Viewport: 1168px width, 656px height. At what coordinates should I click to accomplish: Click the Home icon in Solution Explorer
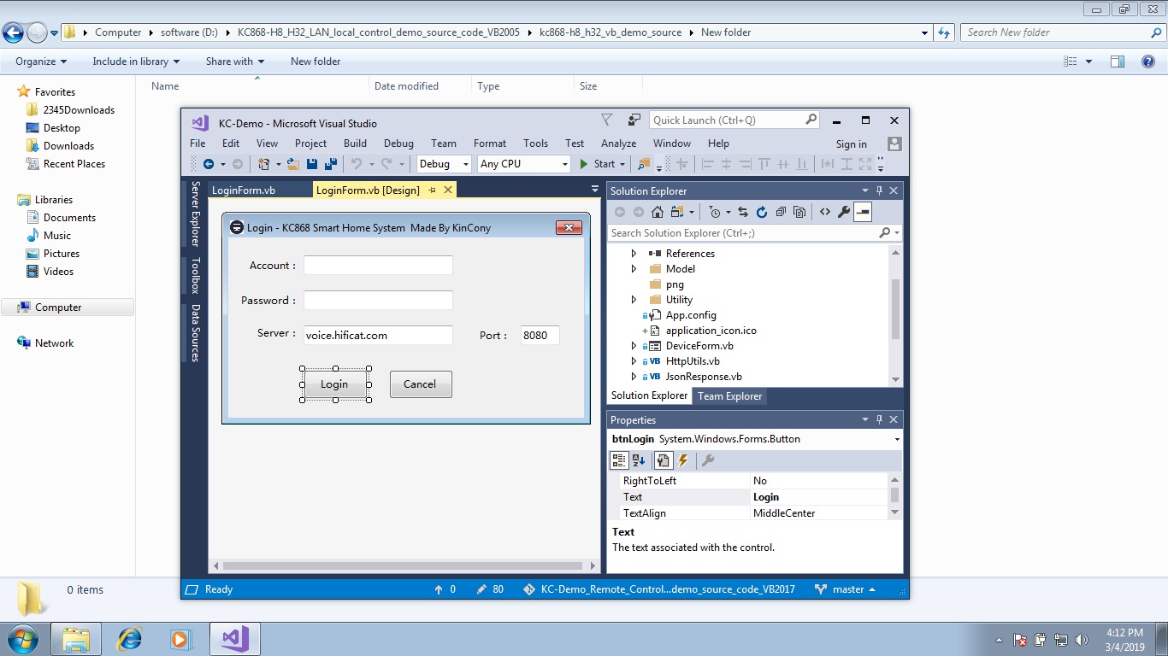point(658,212)
